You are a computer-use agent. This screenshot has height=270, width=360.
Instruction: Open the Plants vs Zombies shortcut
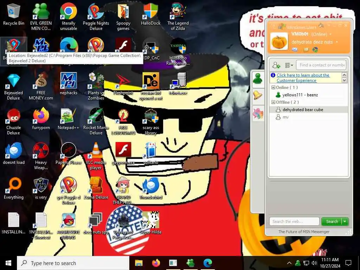[x=96, y=87]
